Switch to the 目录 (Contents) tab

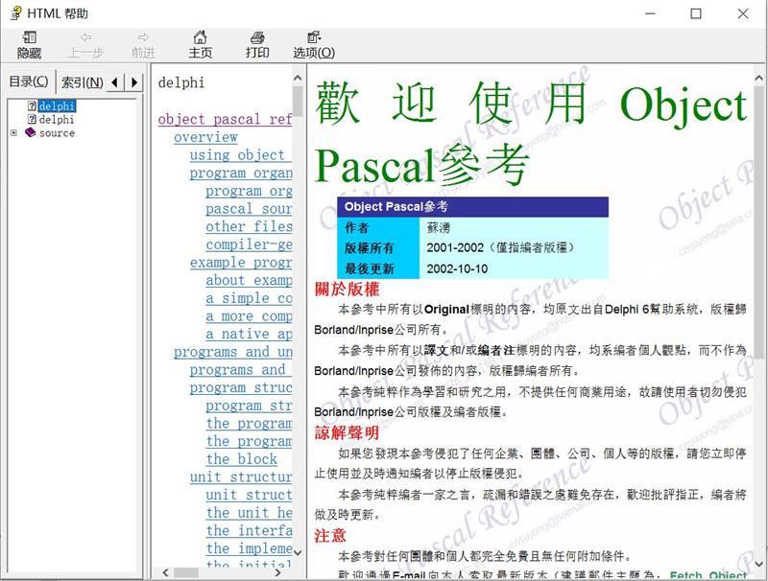pos(29,81)
